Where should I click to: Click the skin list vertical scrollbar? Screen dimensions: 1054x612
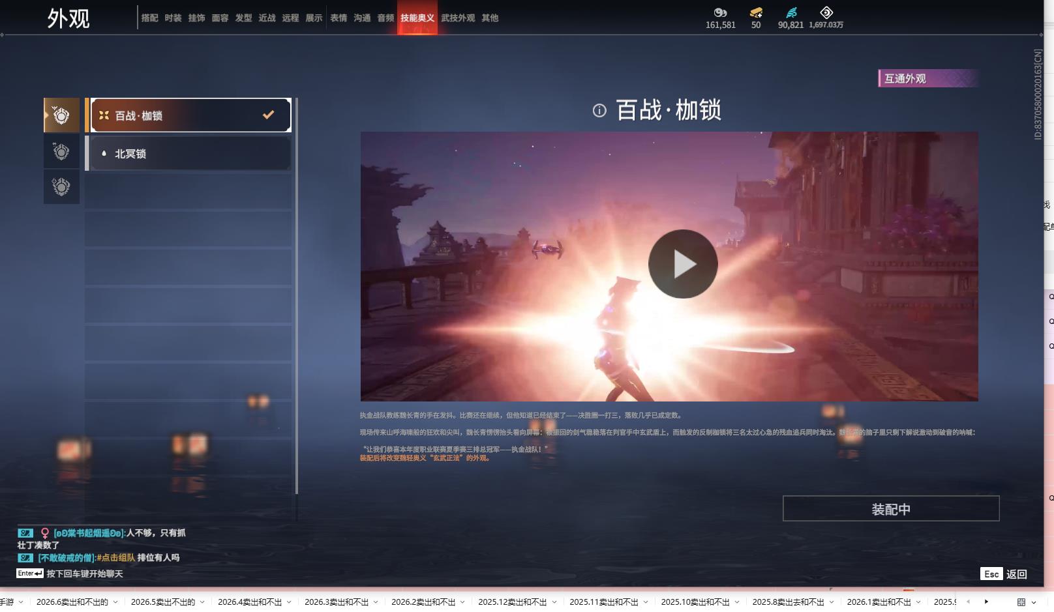click(297, 296)
